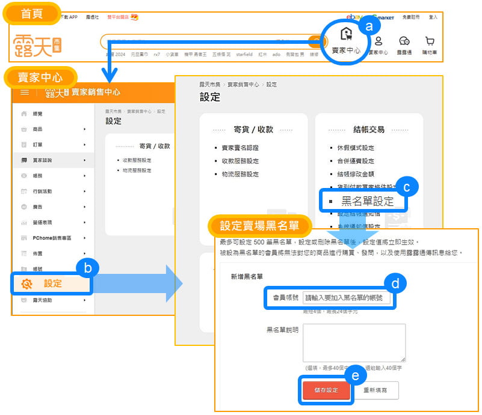The height and width of the screenshot is (415, 482).
Task: Click the 賣家中心 house icon
Action: (345, 34)
